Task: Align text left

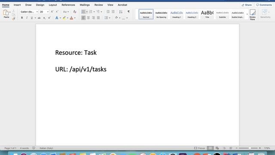Action: 83,18
